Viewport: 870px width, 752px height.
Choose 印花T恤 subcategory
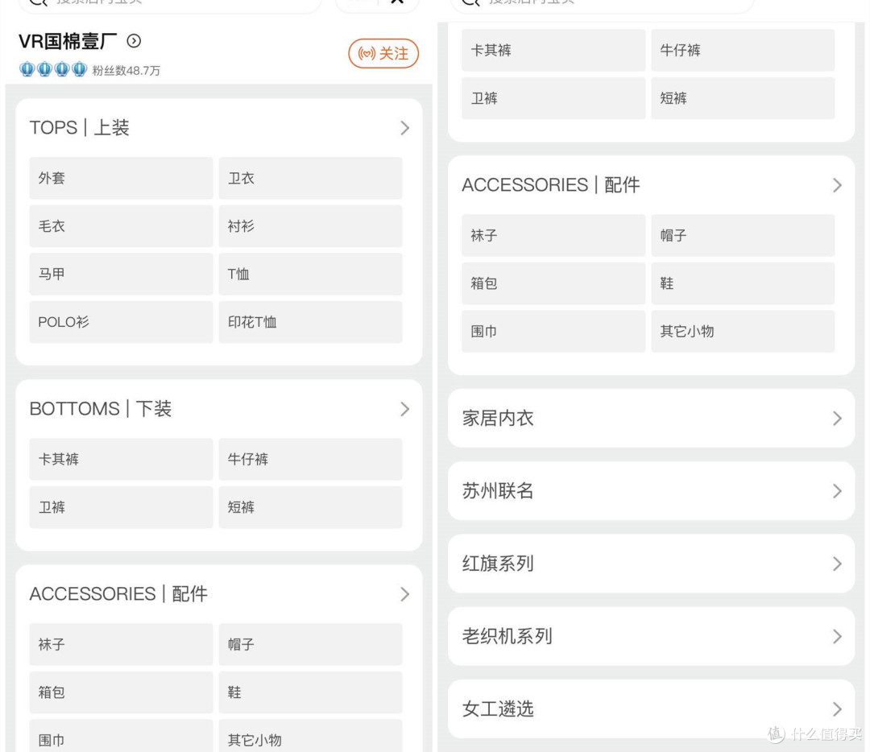coord(310,322)
